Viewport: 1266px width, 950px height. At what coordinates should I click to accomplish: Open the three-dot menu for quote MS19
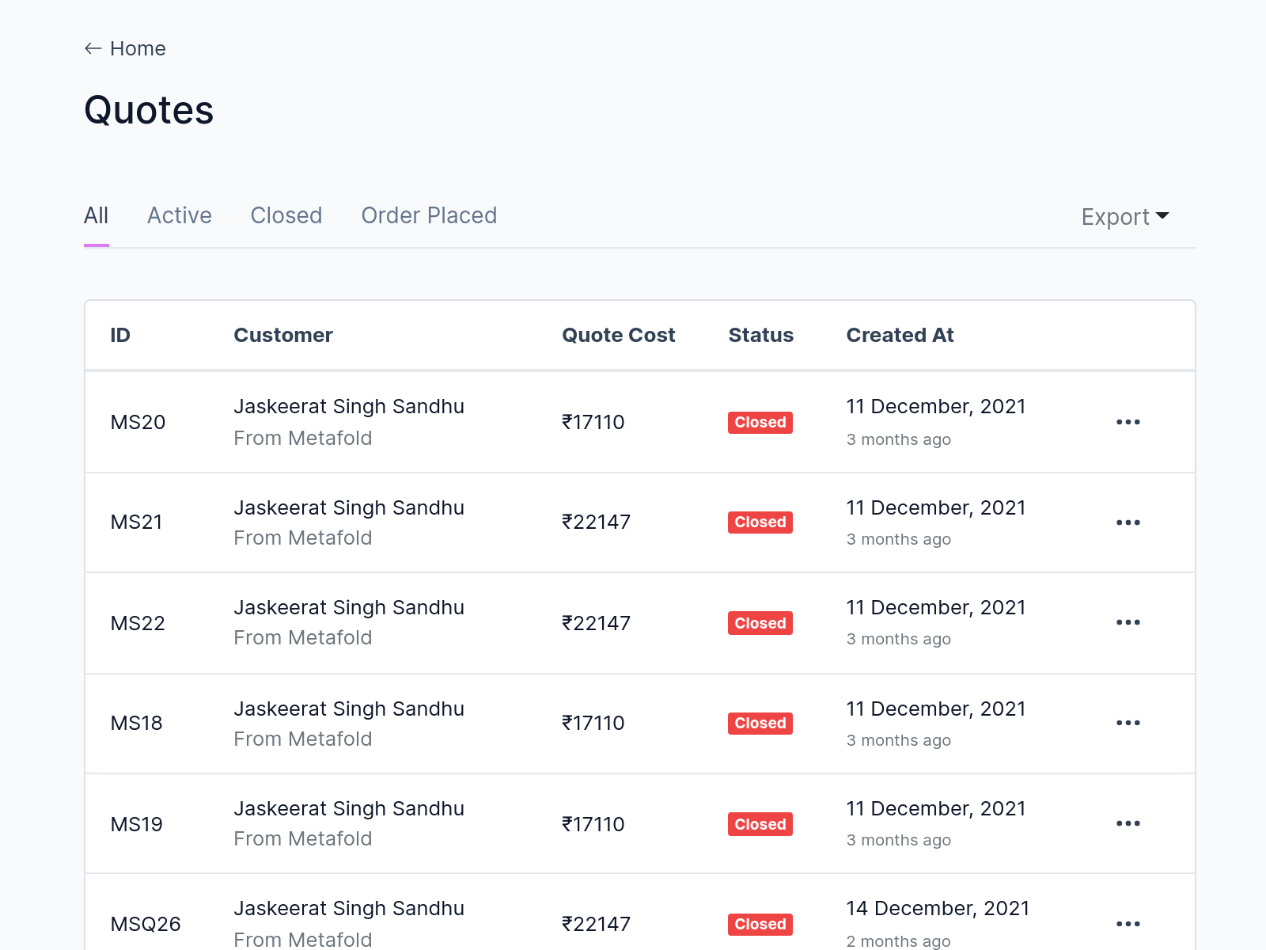point(1128,823)
